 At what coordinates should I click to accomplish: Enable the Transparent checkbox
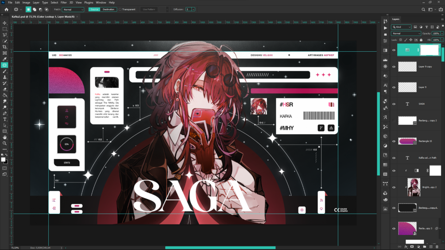120,9
